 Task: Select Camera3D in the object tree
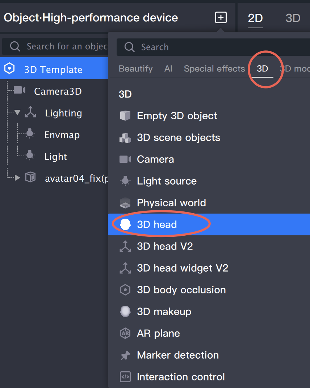(x=58, y=91)
